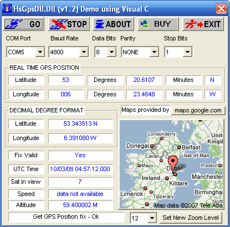The width and height of the screenshot is (230, 227).
Task: Click the latitude minutes value 20.6107
Action: coord(144,80)
